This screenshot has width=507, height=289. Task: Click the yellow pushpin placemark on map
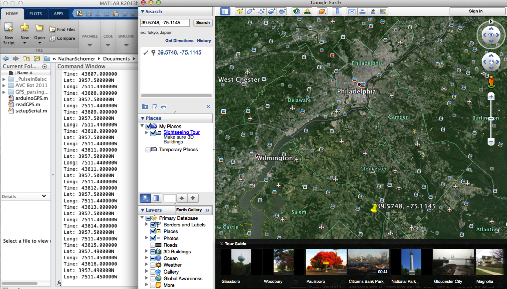(x=374, y=209)
